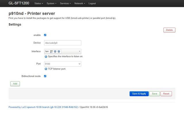Image resolution: width=184 pixels, height=113 pixels.
Task: Open the Port 9100 dropdown
Action: click(x=63, y=64)
